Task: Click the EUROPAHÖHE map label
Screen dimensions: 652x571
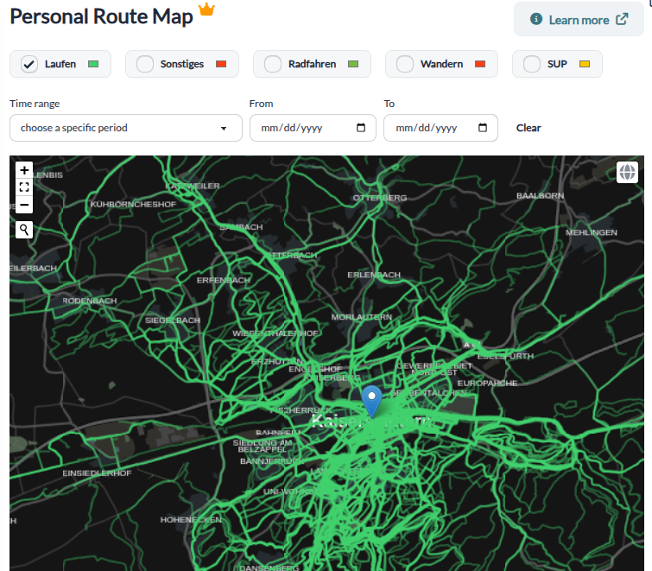Action: tap(487, 383)
